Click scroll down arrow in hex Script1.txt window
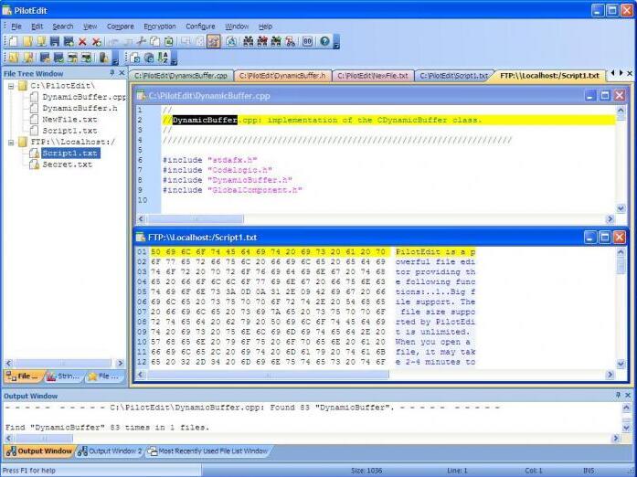This screenshot has height=477, width=637. point(621,364)
